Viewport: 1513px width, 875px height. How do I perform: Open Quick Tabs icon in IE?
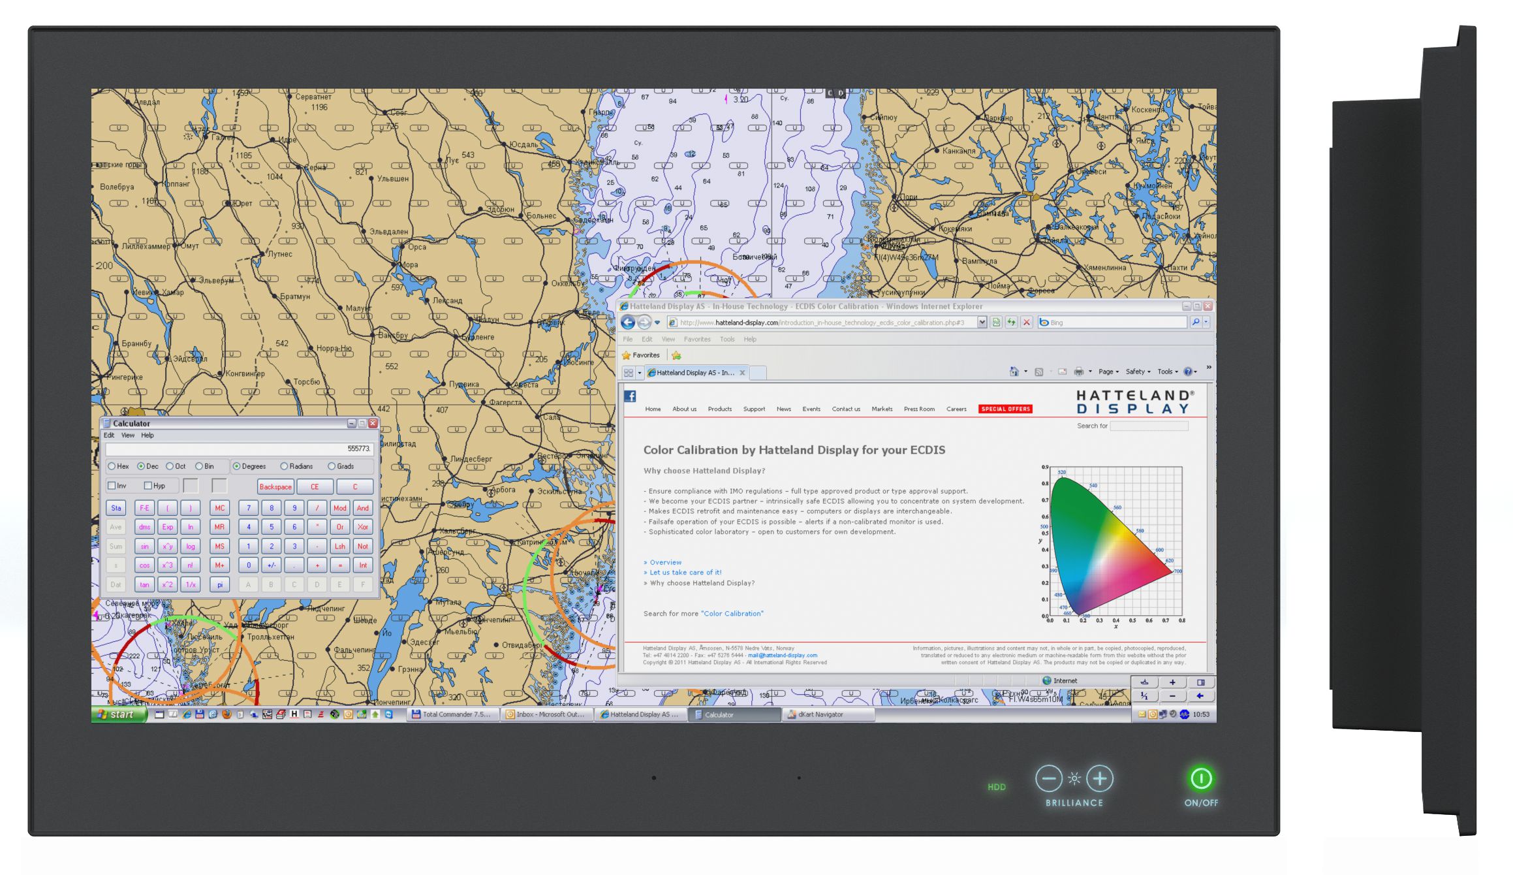tap(629, 373)
